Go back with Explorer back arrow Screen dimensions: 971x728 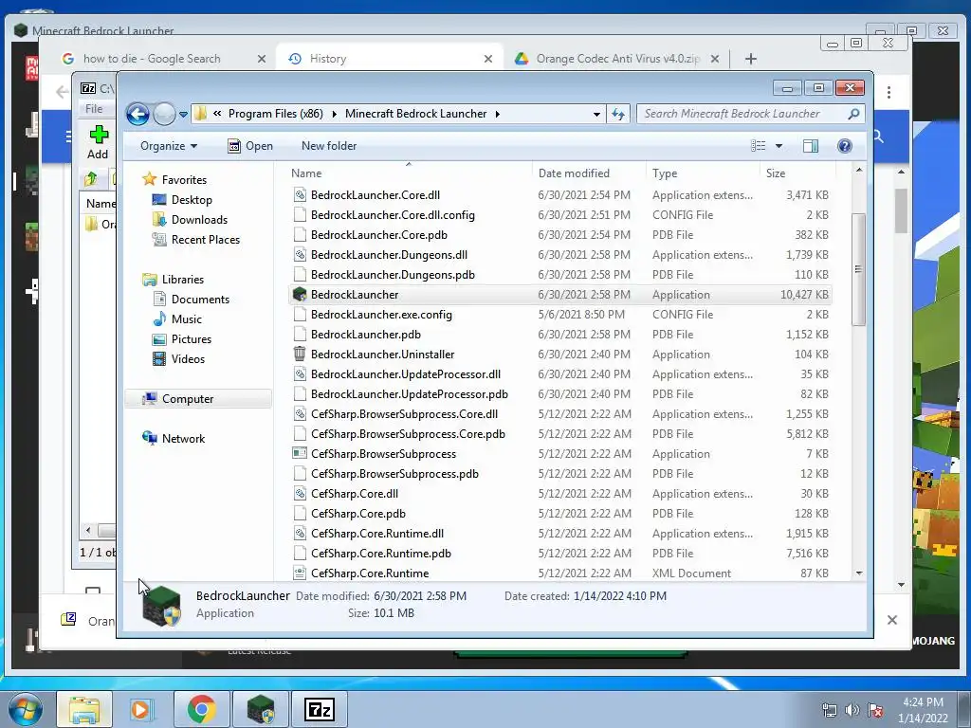tap(137, 114)
